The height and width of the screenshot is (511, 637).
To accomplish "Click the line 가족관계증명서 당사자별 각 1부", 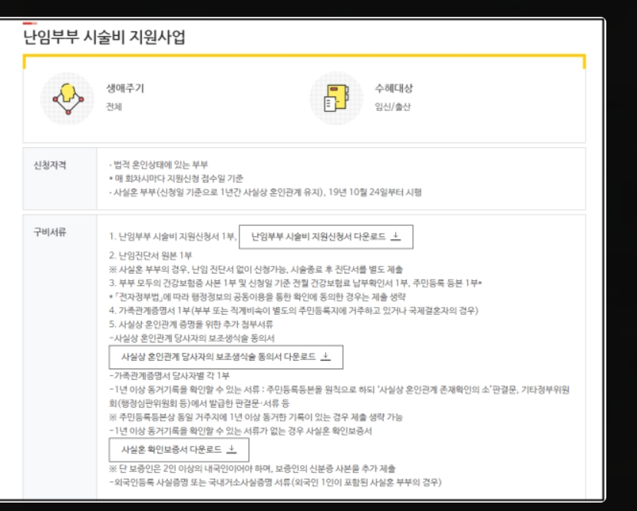I will tap(169, 375).
